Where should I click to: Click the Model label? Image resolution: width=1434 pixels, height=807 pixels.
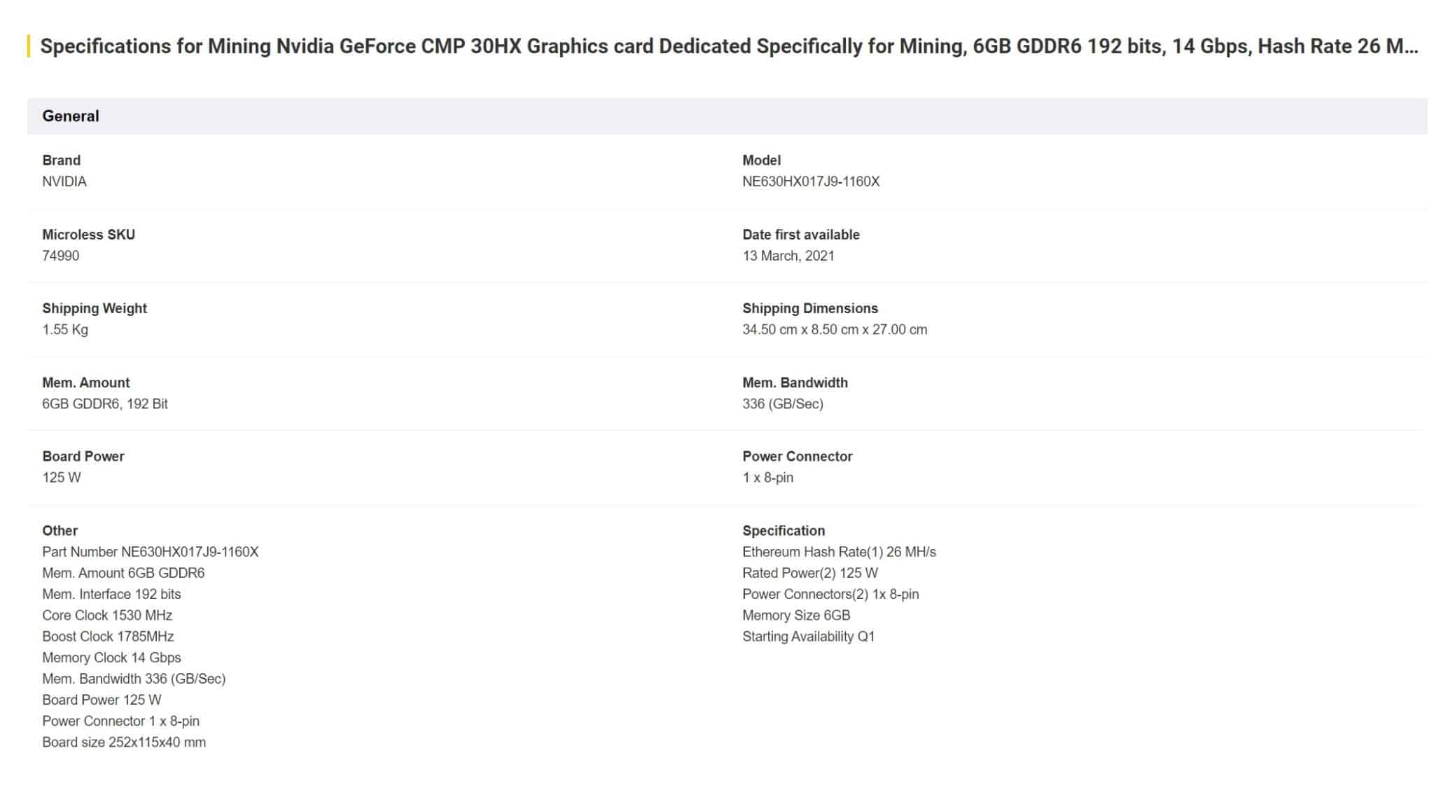point(761,160)
